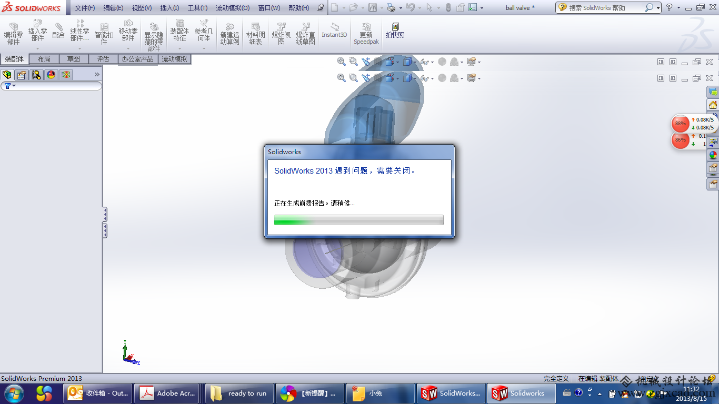Click the Edit Component (编辑零部件) tool
The image size is (719, 404).
(14, 34)
